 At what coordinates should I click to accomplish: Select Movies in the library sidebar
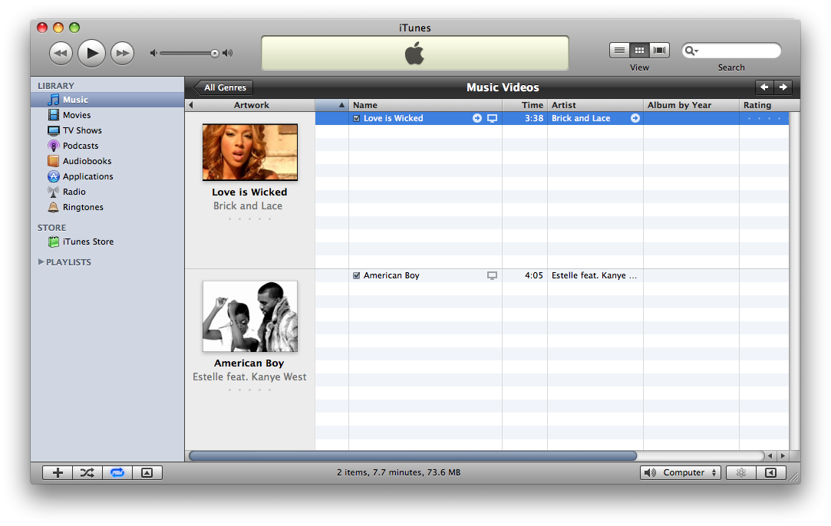76,115
